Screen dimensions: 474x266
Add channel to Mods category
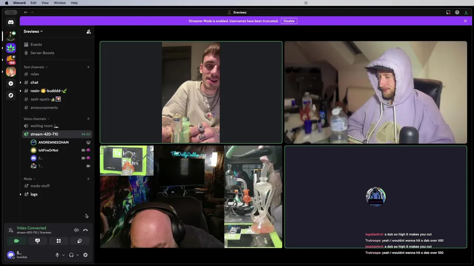point(88,179)
